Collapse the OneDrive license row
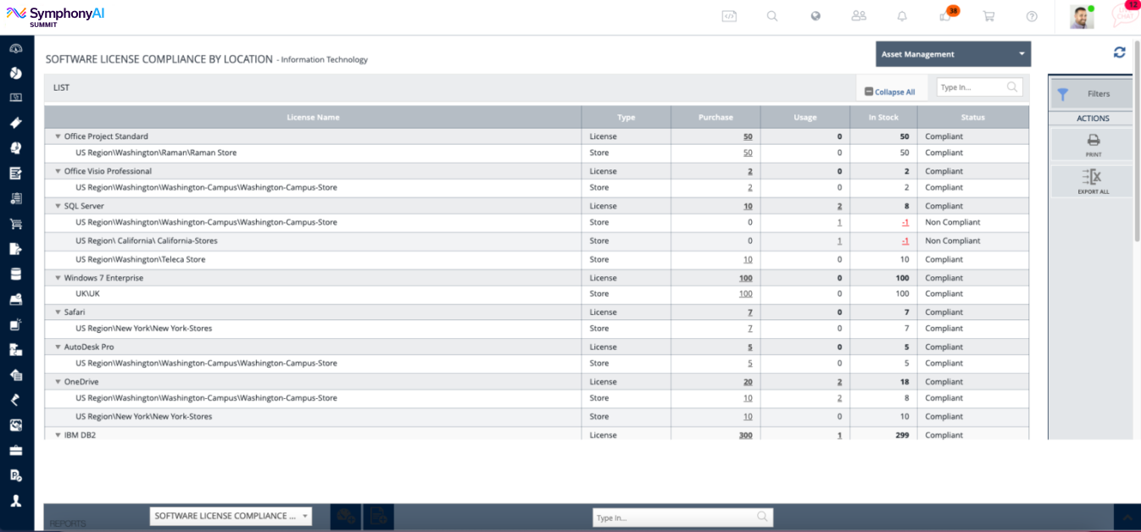Screen dimensions: 1141x532 coord(58,382)
